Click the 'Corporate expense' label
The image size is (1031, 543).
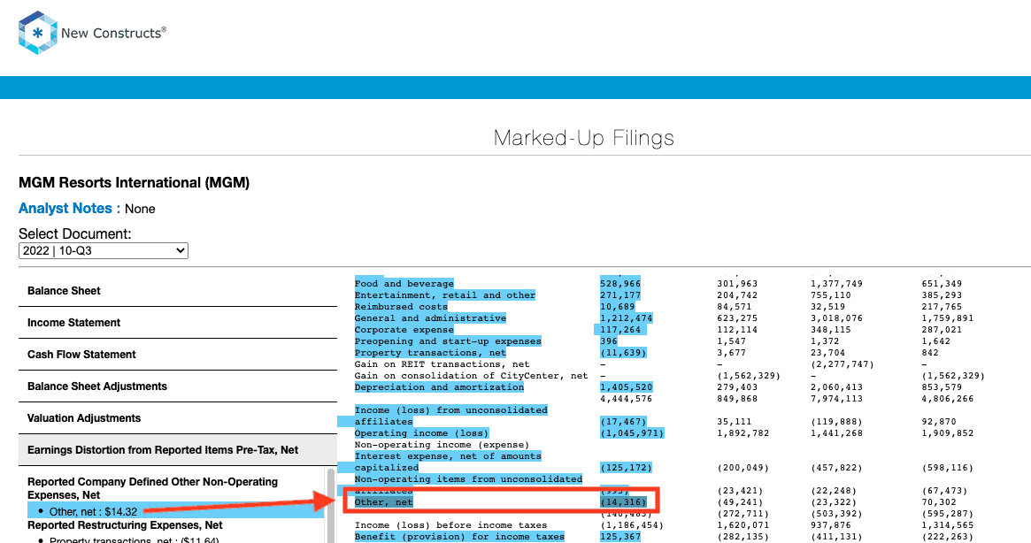point(404,330)
